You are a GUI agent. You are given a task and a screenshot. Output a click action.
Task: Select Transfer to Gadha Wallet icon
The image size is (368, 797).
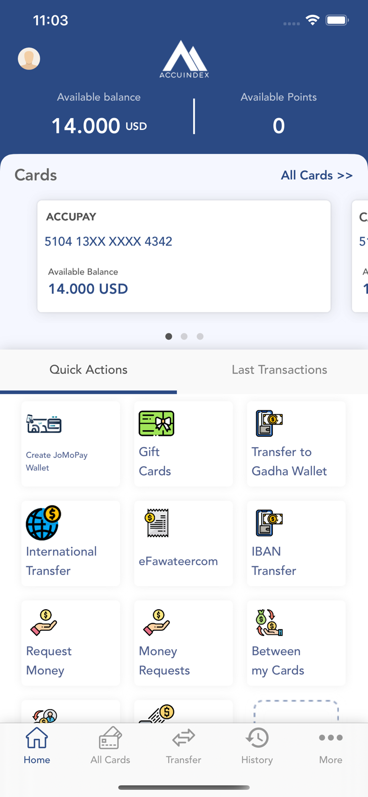click(269, 424)
